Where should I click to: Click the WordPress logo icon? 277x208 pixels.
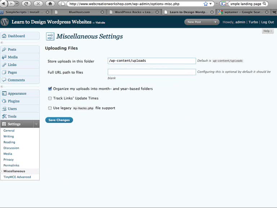[5, 22]
